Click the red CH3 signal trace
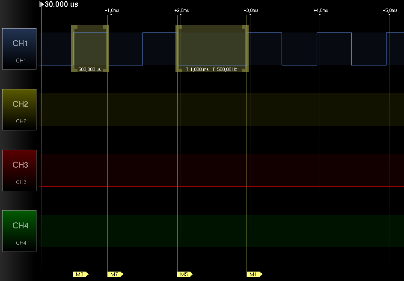This screenshot has width=404, height=281. click(220, 186)
